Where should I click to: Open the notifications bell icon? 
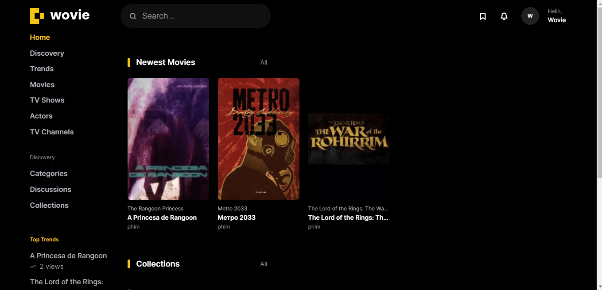[x=504, y=16]
